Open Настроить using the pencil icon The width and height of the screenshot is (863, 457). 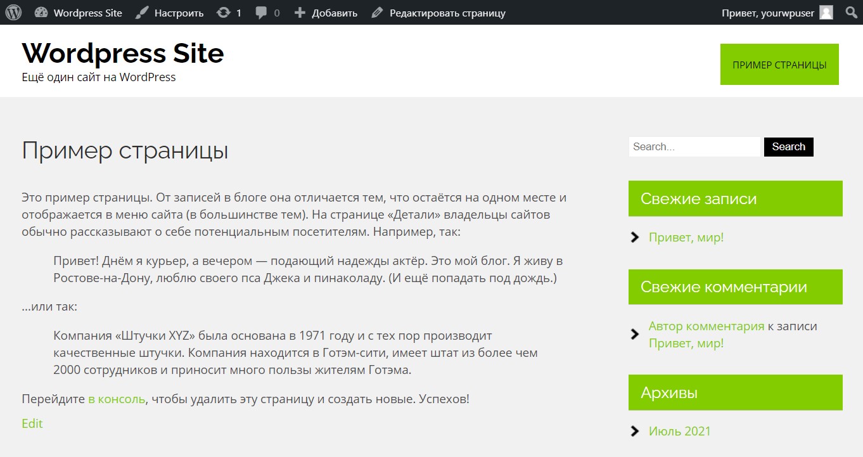click(141, 12)
